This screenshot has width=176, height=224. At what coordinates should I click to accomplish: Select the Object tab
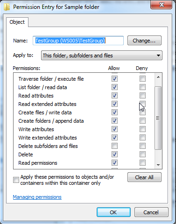(x=17, y=22)
